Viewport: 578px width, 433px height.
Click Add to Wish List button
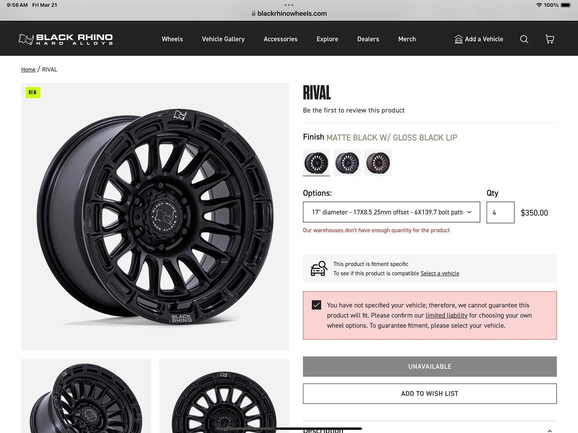(430, 394)
